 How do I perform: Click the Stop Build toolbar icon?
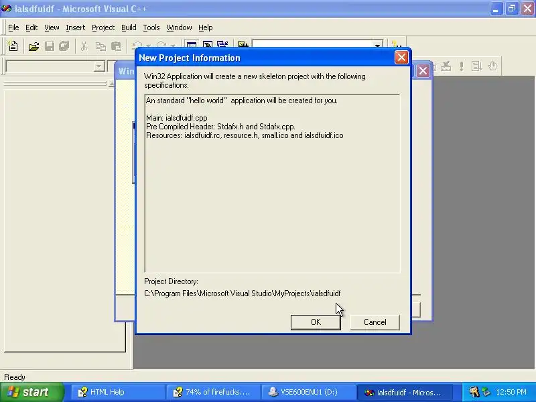[446, 66]
